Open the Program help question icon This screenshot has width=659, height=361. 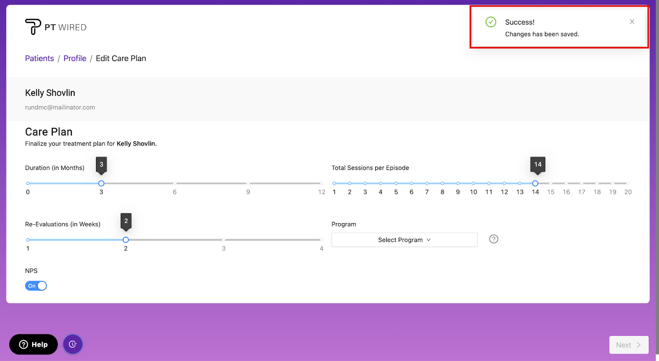(x=493, y=239)
